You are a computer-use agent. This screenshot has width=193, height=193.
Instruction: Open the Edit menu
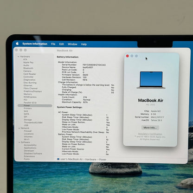pyautogui.click(x=62, y=44)
